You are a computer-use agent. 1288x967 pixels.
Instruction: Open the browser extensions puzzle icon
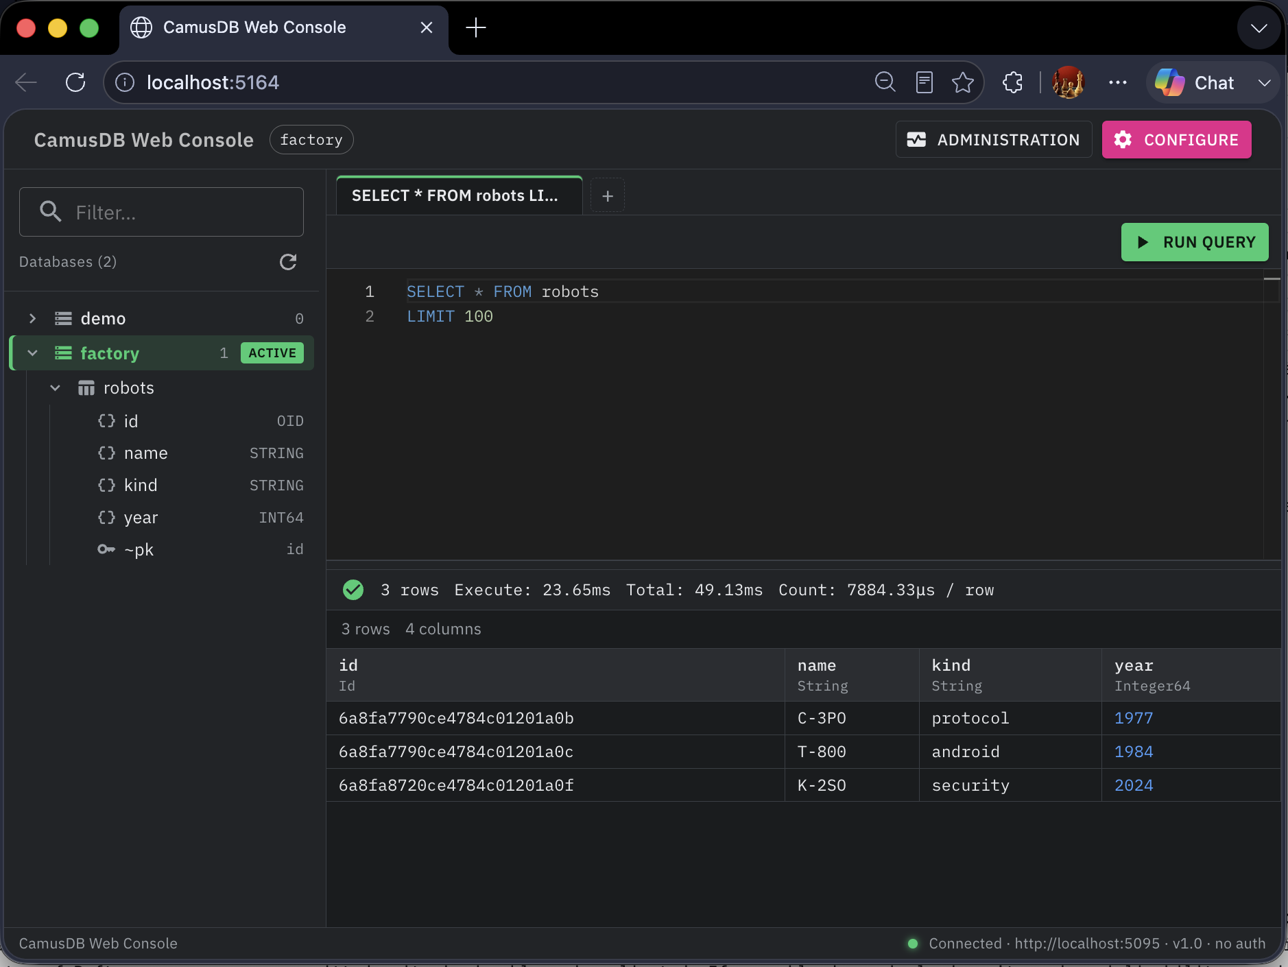(1013, 82)
